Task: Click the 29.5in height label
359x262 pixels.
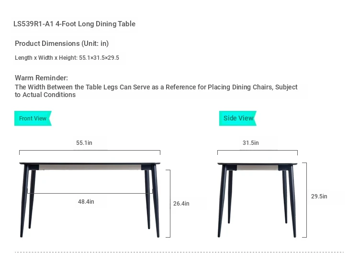Action: 319,196
